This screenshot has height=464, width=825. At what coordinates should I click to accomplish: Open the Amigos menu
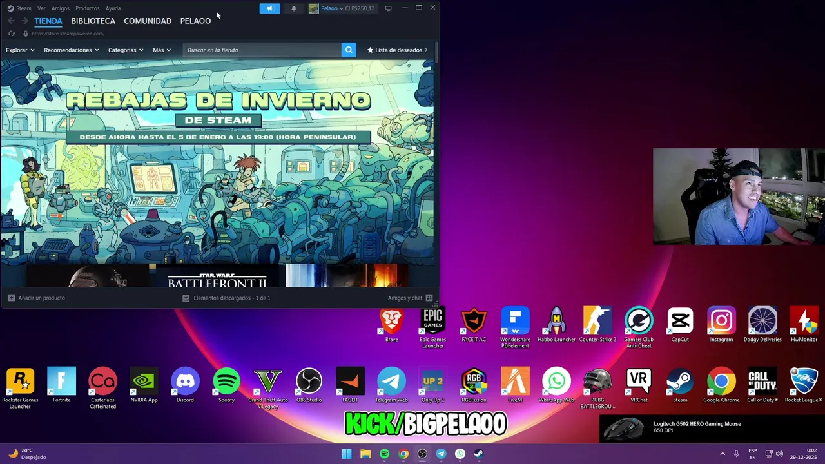[x=61, y=8]
